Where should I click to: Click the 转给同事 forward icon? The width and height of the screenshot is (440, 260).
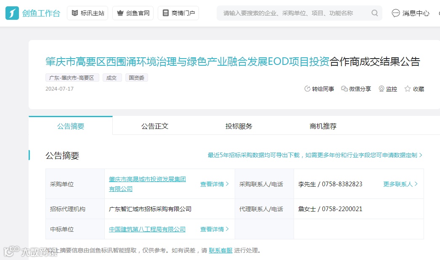coord(307,89)
